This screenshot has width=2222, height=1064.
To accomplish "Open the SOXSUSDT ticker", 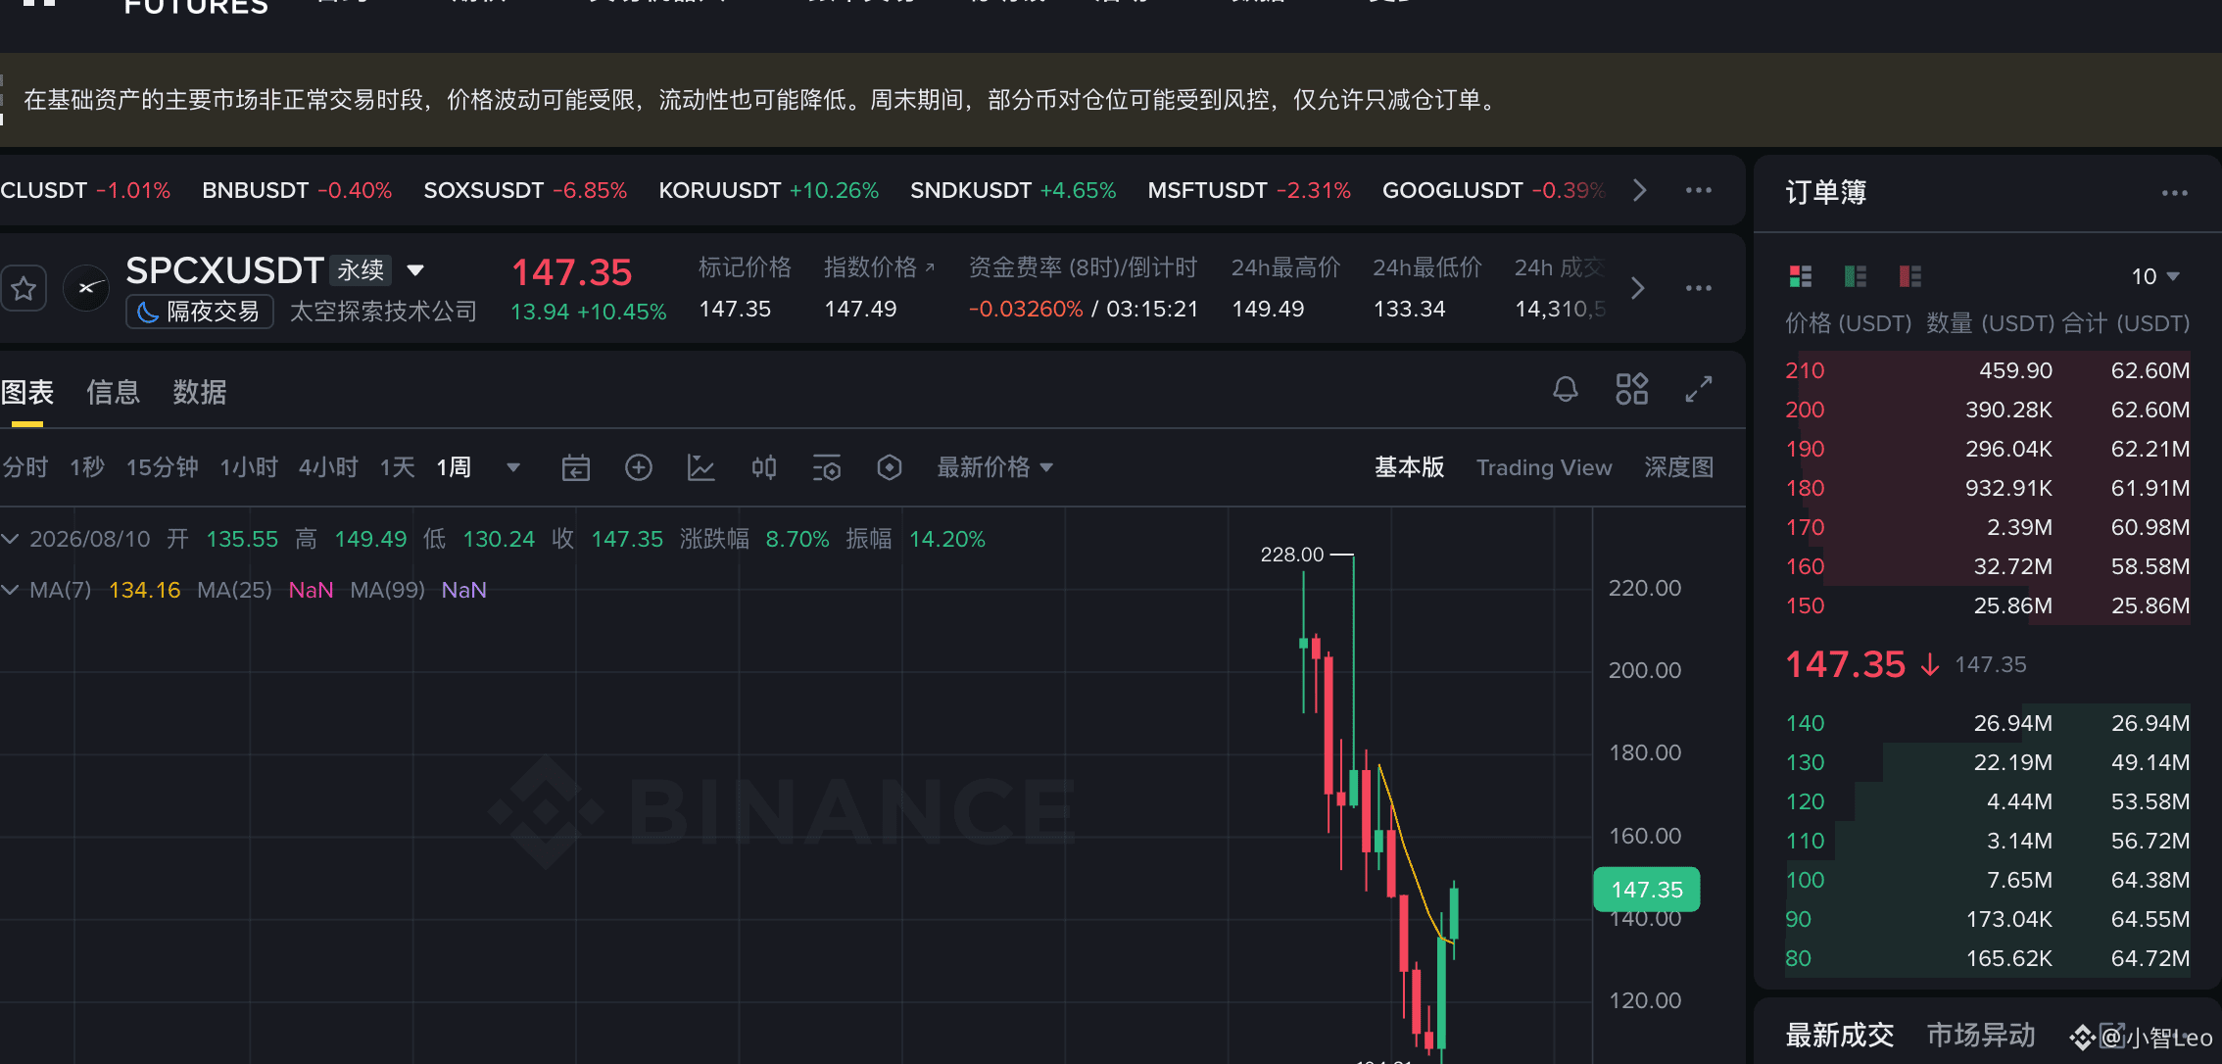I will [x=525, y=190].
